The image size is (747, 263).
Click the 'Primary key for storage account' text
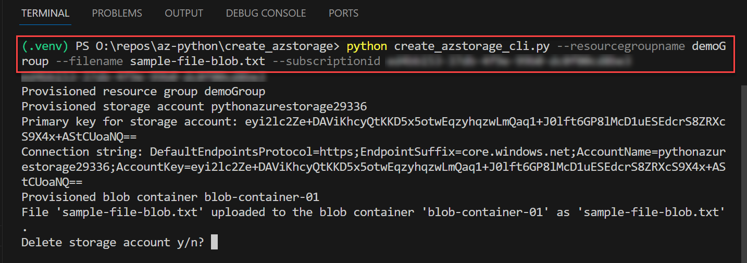tap(130, 122)
